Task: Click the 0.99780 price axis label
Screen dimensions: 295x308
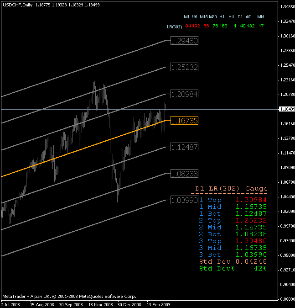Action: (288, 226)
